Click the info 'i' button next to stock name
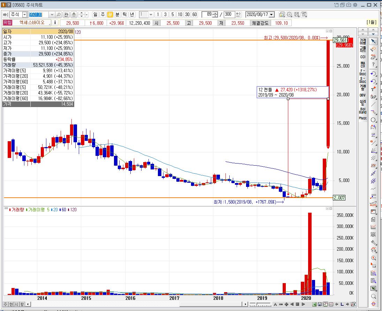The width and height of the screenshot is (382, 311). pos(55,23)
